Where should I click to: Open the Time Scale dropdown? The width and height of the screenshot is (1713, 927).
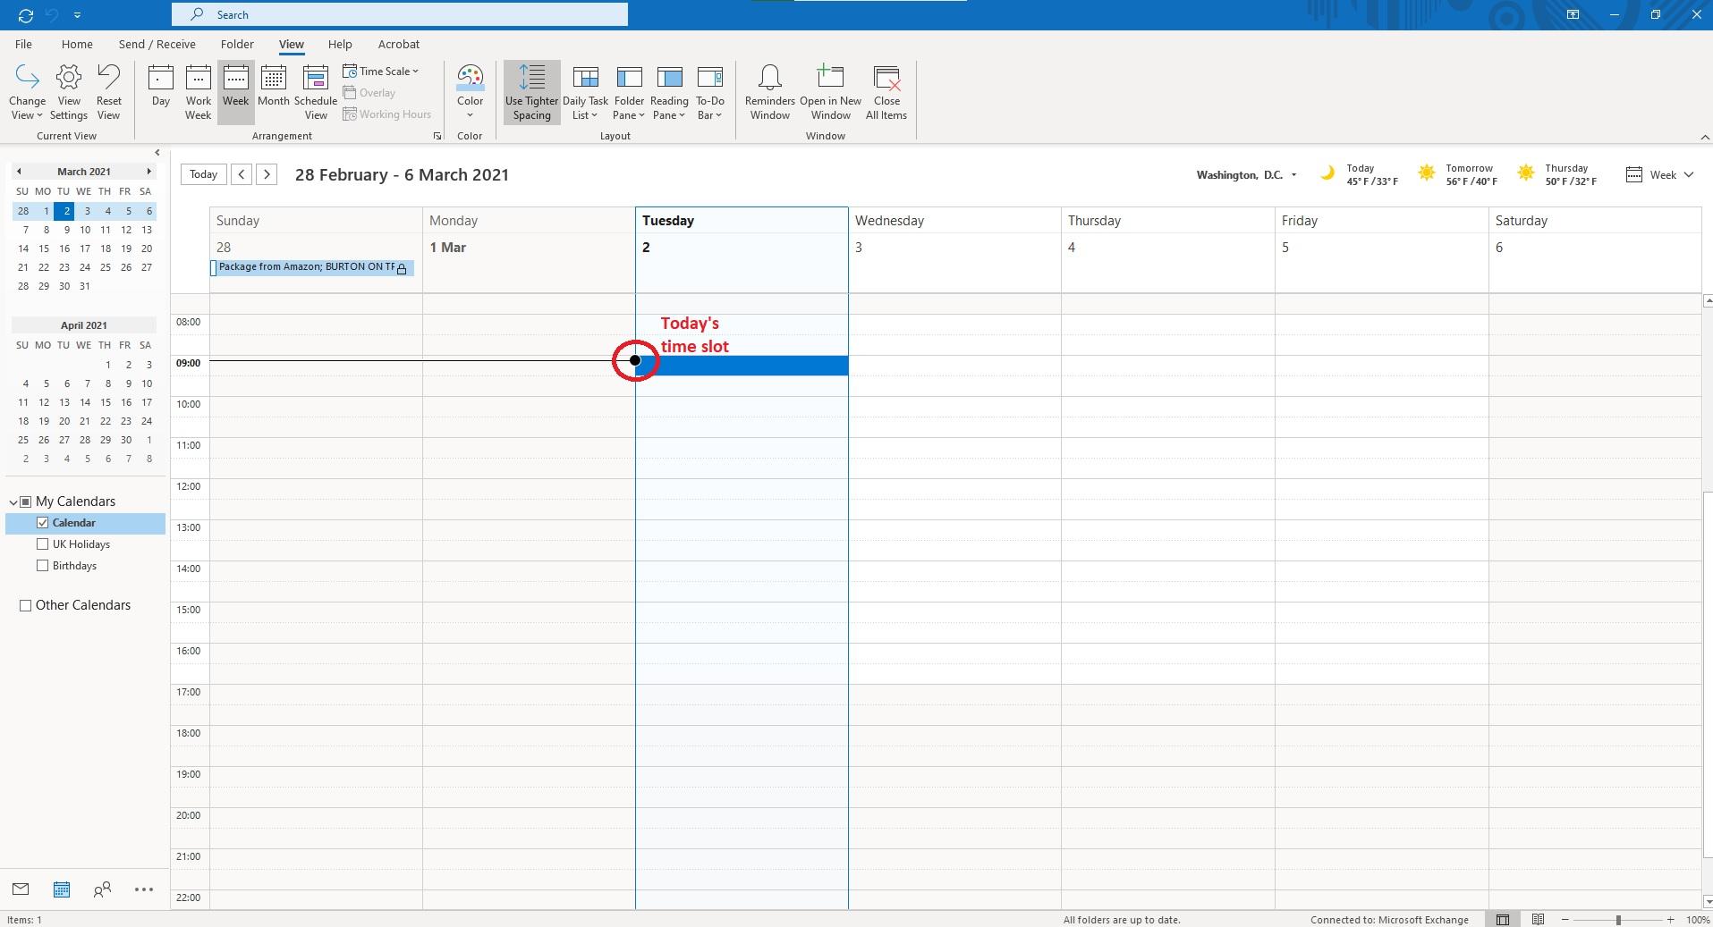pyautogui.click(x=381, y=72)
